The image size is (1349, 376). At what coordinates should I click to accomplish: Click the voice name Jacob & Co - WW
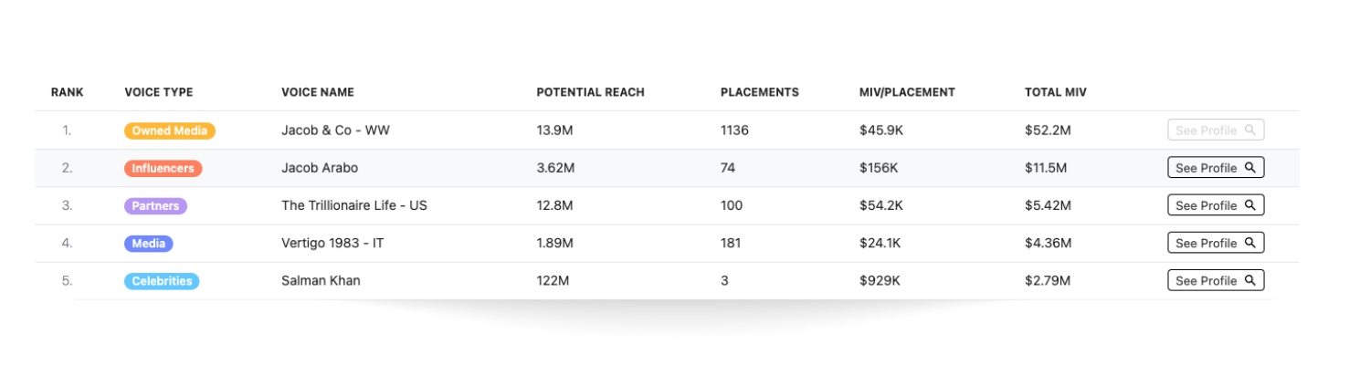pos(335,131)
